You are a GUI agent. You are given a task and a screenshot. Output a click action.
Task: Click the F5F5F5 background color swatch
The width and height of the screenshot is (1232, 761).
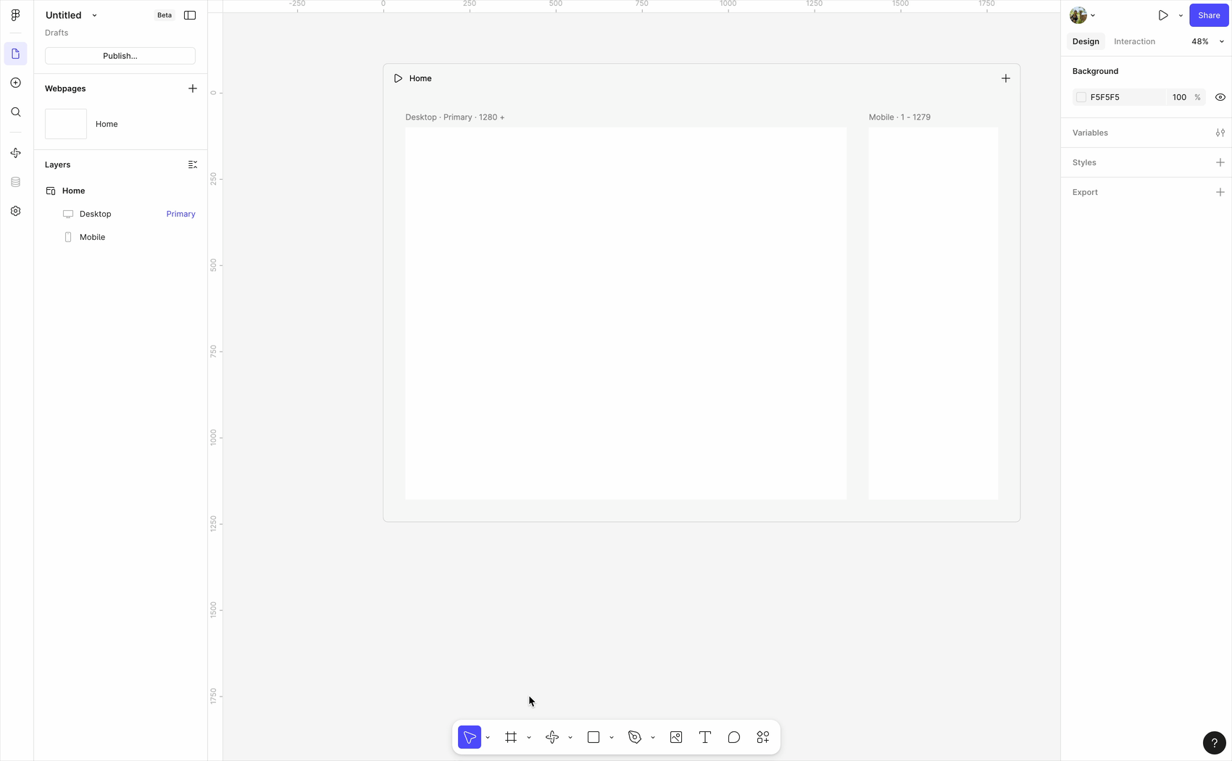point(1081,97)
